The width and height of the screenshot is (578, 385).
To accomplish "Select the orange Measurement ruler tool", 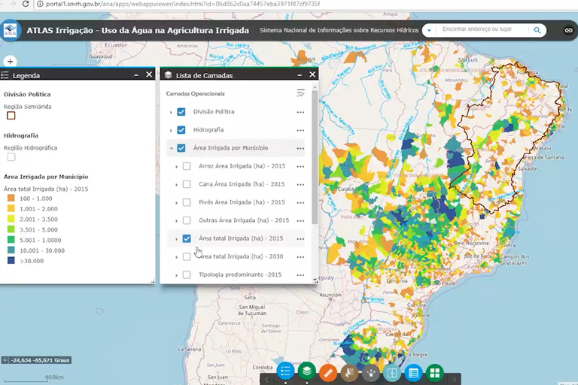I will [x=328, y=372].
